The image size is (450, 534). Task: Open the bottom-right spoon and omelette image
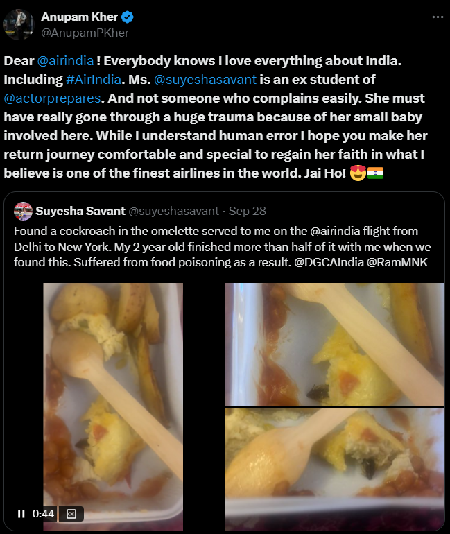pyautogui.click(x=335, y=469)
